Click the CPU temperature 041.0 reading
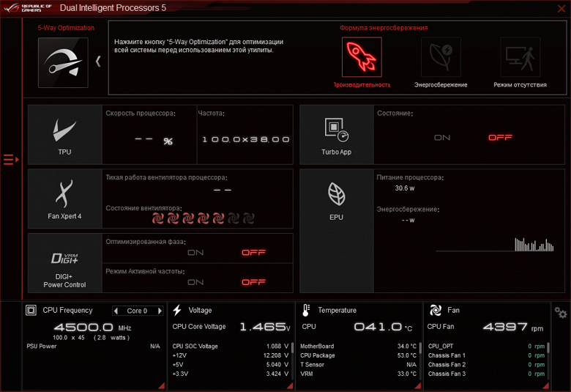Screen dimensions: 571x392 click(383, 327)
